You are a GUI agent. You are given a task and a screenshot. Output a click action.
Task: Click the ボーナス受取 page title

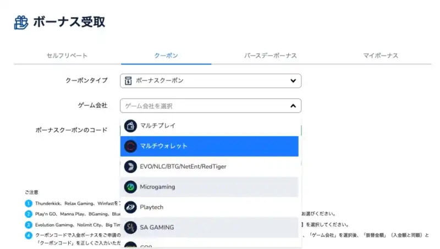pyautogui.click(x=69, y=22)
